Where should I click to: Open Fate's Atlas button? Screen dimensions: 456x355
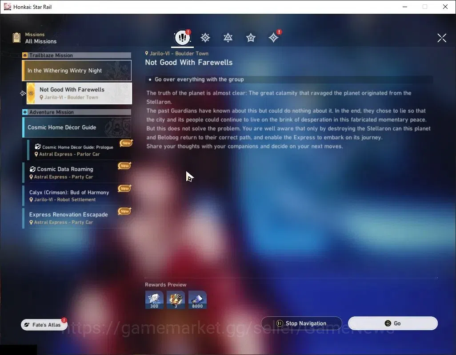tap(44, 325)
